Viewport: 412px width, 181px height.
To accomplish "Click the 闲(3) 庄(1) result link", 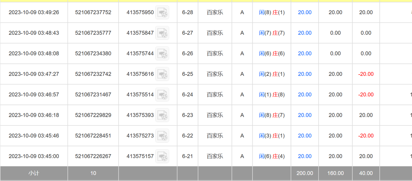I will click(272, 136).
